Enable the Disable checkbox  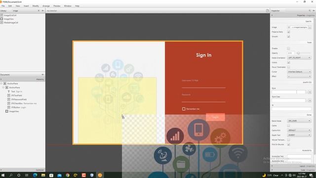pos(288,48)
